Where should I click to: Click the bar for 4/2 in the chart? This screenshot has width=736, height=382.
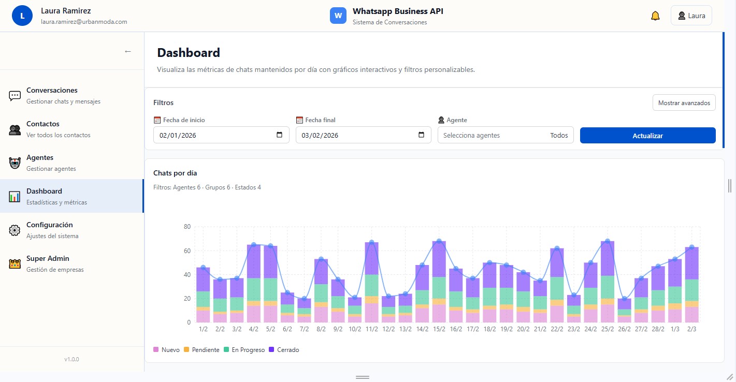[x=254, y=284]
